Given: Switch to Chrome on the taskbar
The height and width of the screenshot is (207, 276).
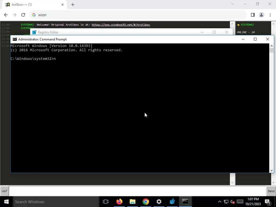Looking at the screenshot, I should click(146, 202).
